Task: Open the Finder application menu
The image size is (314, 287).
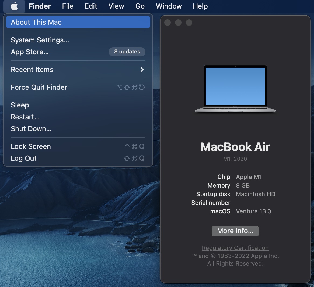Action: coord(40,6)
